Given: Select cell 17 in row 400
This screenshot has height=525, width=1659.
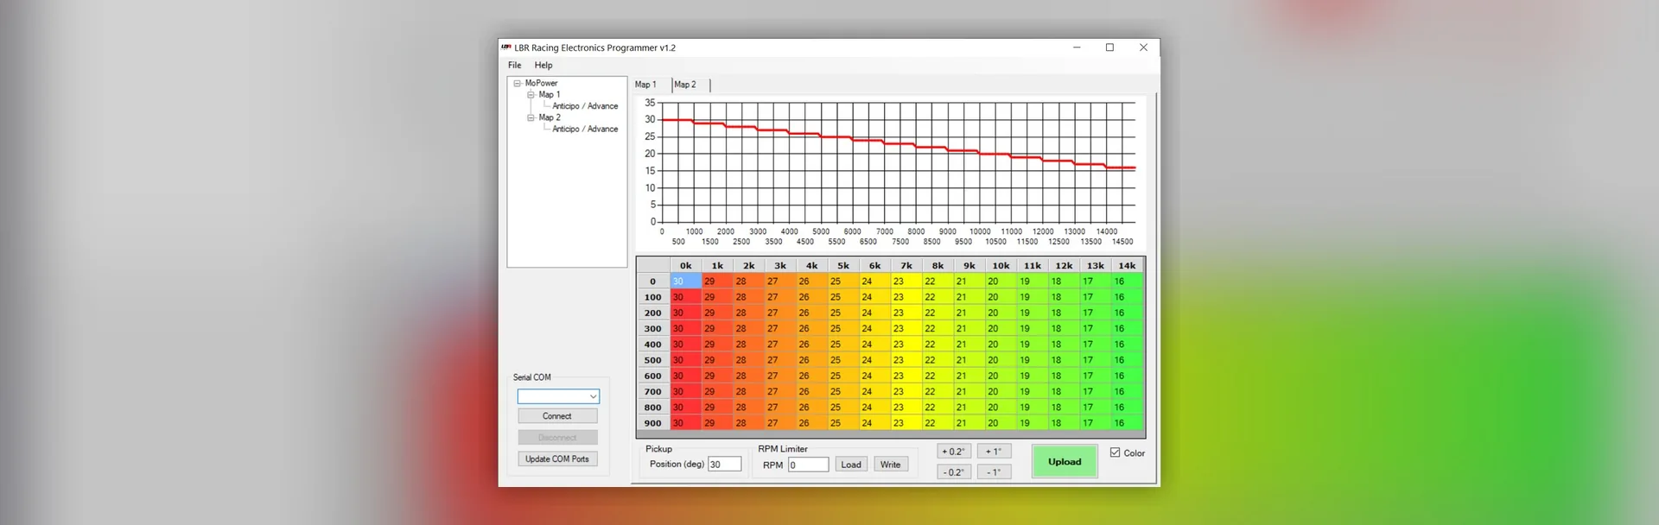Looking at the screenshot, I should tap(1096, 345).
